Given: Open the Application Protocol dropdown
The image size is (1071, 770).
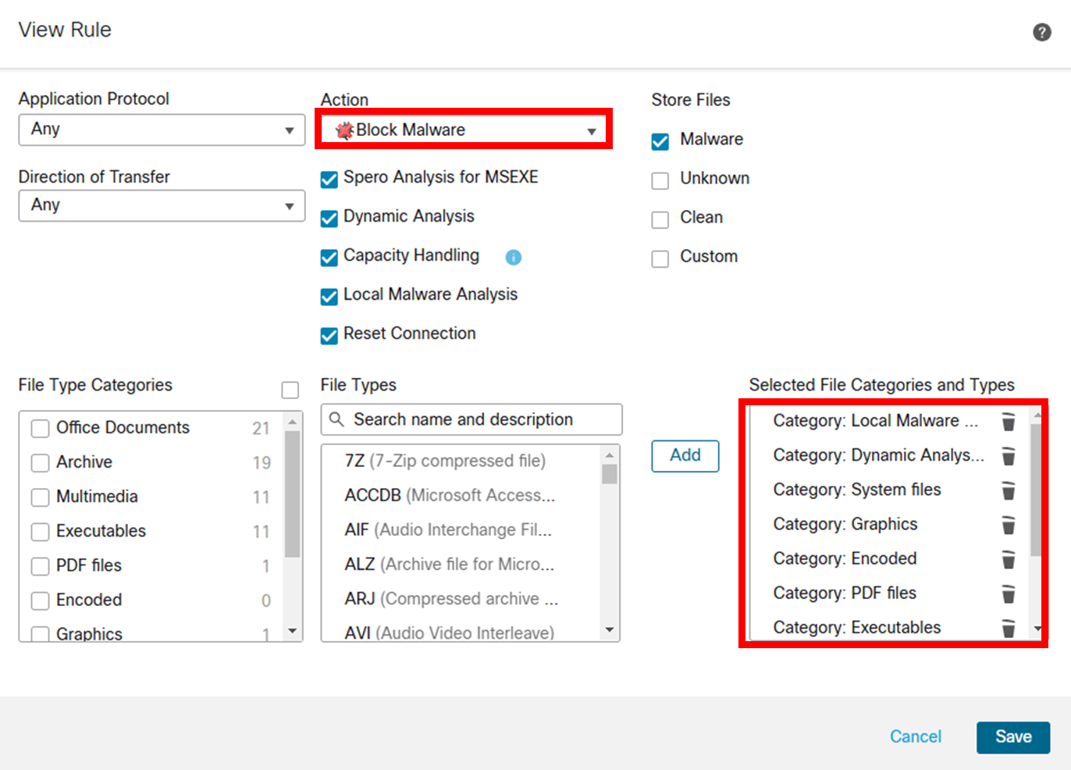Looking at the screenshot, I should click(162, 130).
